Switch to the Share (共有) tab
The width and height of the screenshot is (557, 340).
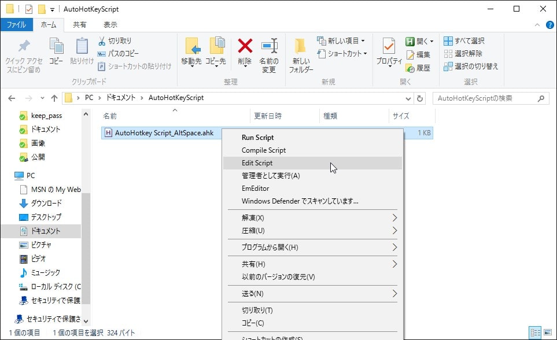coord(80,24)
